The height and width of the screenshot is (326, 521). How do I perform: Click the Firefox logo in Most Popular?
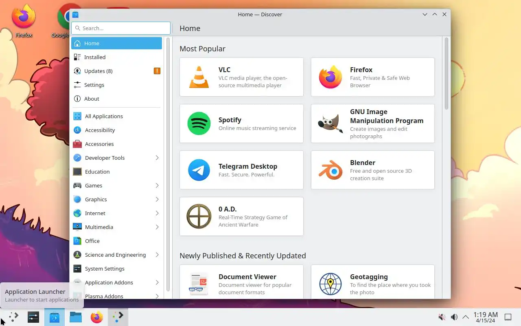point(331,77)
